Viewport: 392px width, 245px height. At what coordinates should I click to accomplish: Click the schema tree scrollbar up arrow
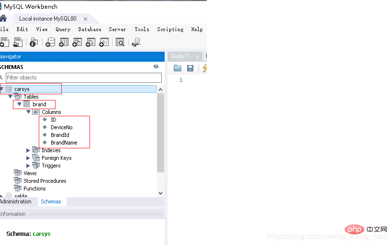[x=161, y=89]
